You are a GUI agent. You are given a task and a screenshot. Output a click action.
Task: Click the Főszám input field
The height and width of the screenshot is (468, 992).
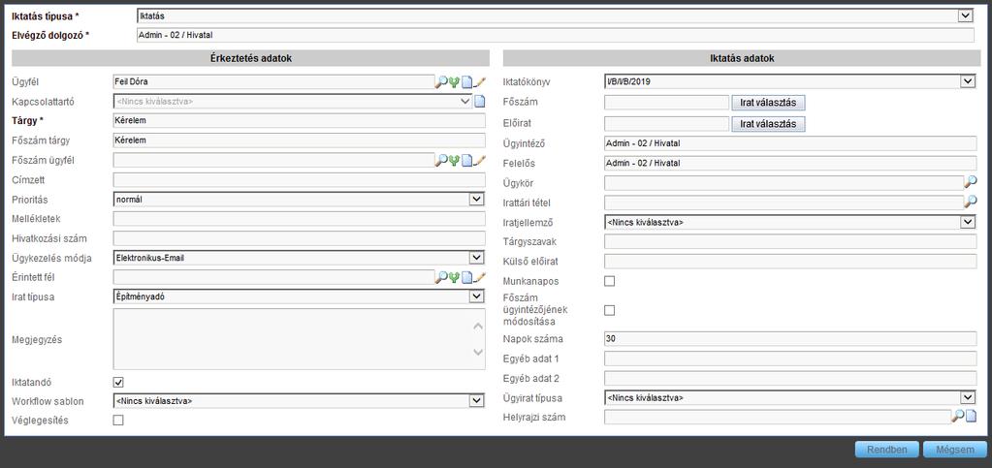(x=667, y=103)
